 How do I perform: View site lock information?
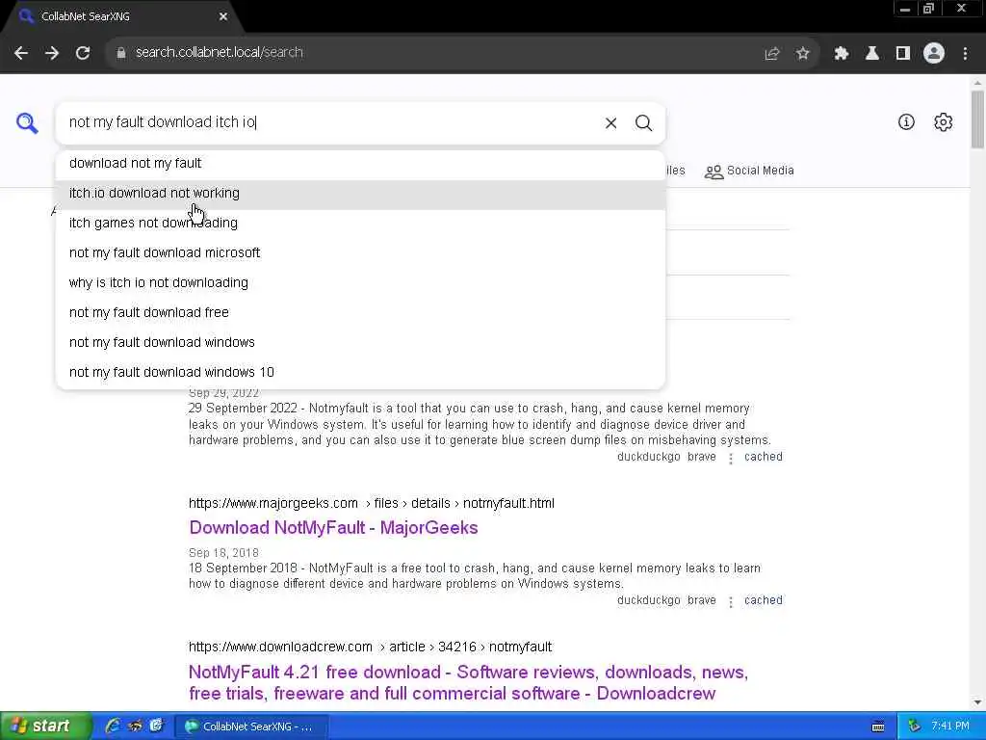coord(121,53)
